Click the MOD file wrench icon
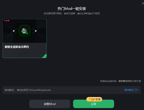 24,31
